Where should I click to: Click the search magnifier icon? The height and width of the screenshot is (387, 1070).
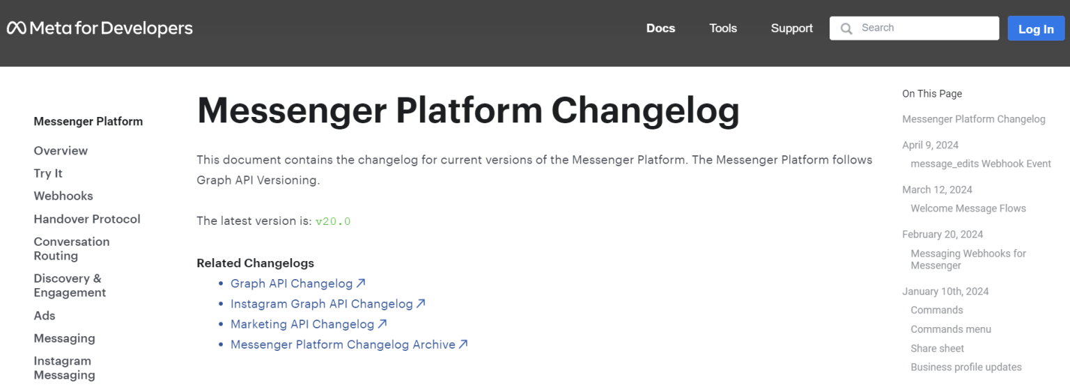[x=846, y=29]
